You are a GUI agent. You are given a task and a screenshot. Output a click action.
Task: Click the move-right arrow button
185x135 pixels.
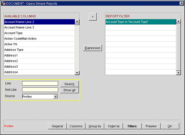click(x=93, y=17)
